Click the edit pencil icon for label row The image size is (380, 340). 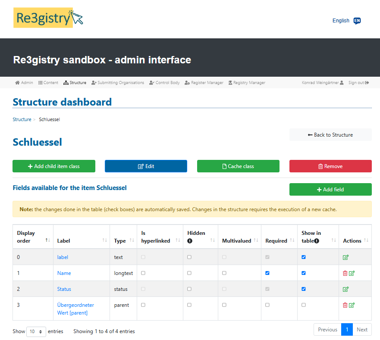pyautogui.click(x=345, y=257)
